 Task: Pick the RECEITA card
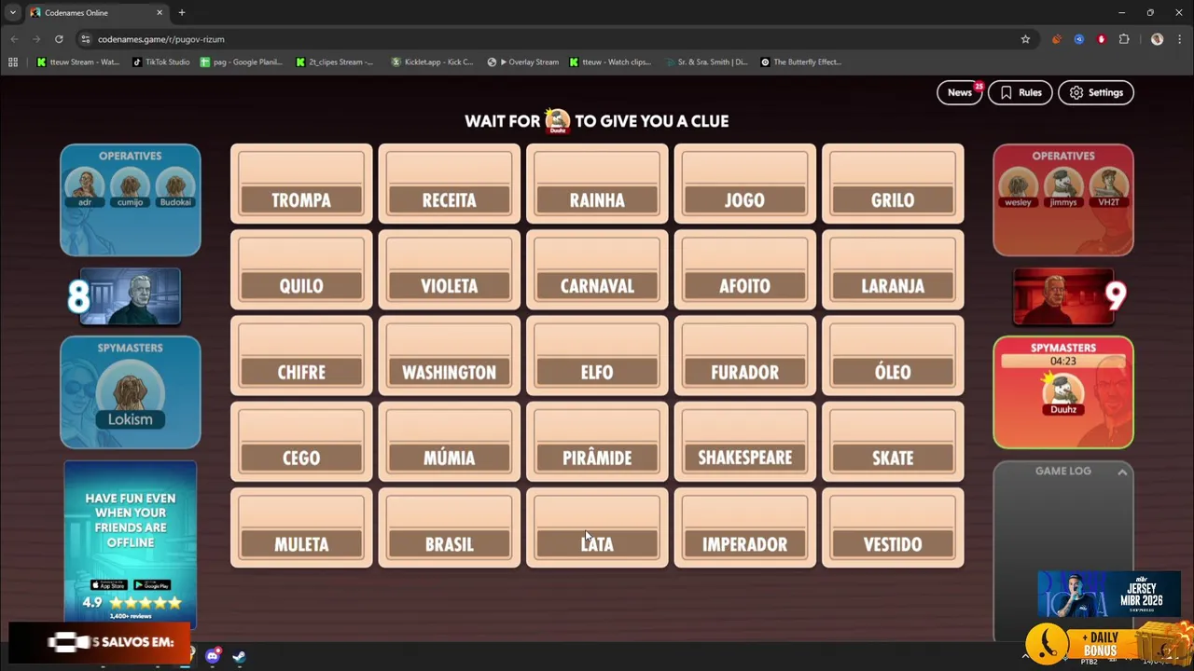449,184
